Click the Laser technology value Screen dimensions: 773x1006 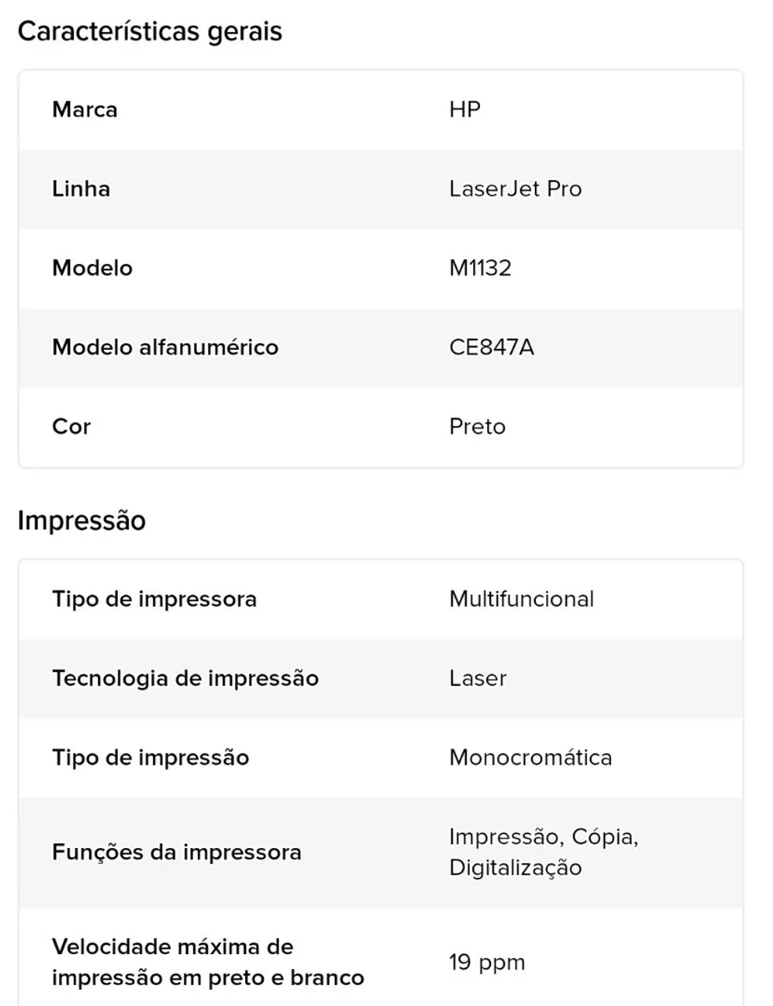pyautogui.click(x=478, y=679)
